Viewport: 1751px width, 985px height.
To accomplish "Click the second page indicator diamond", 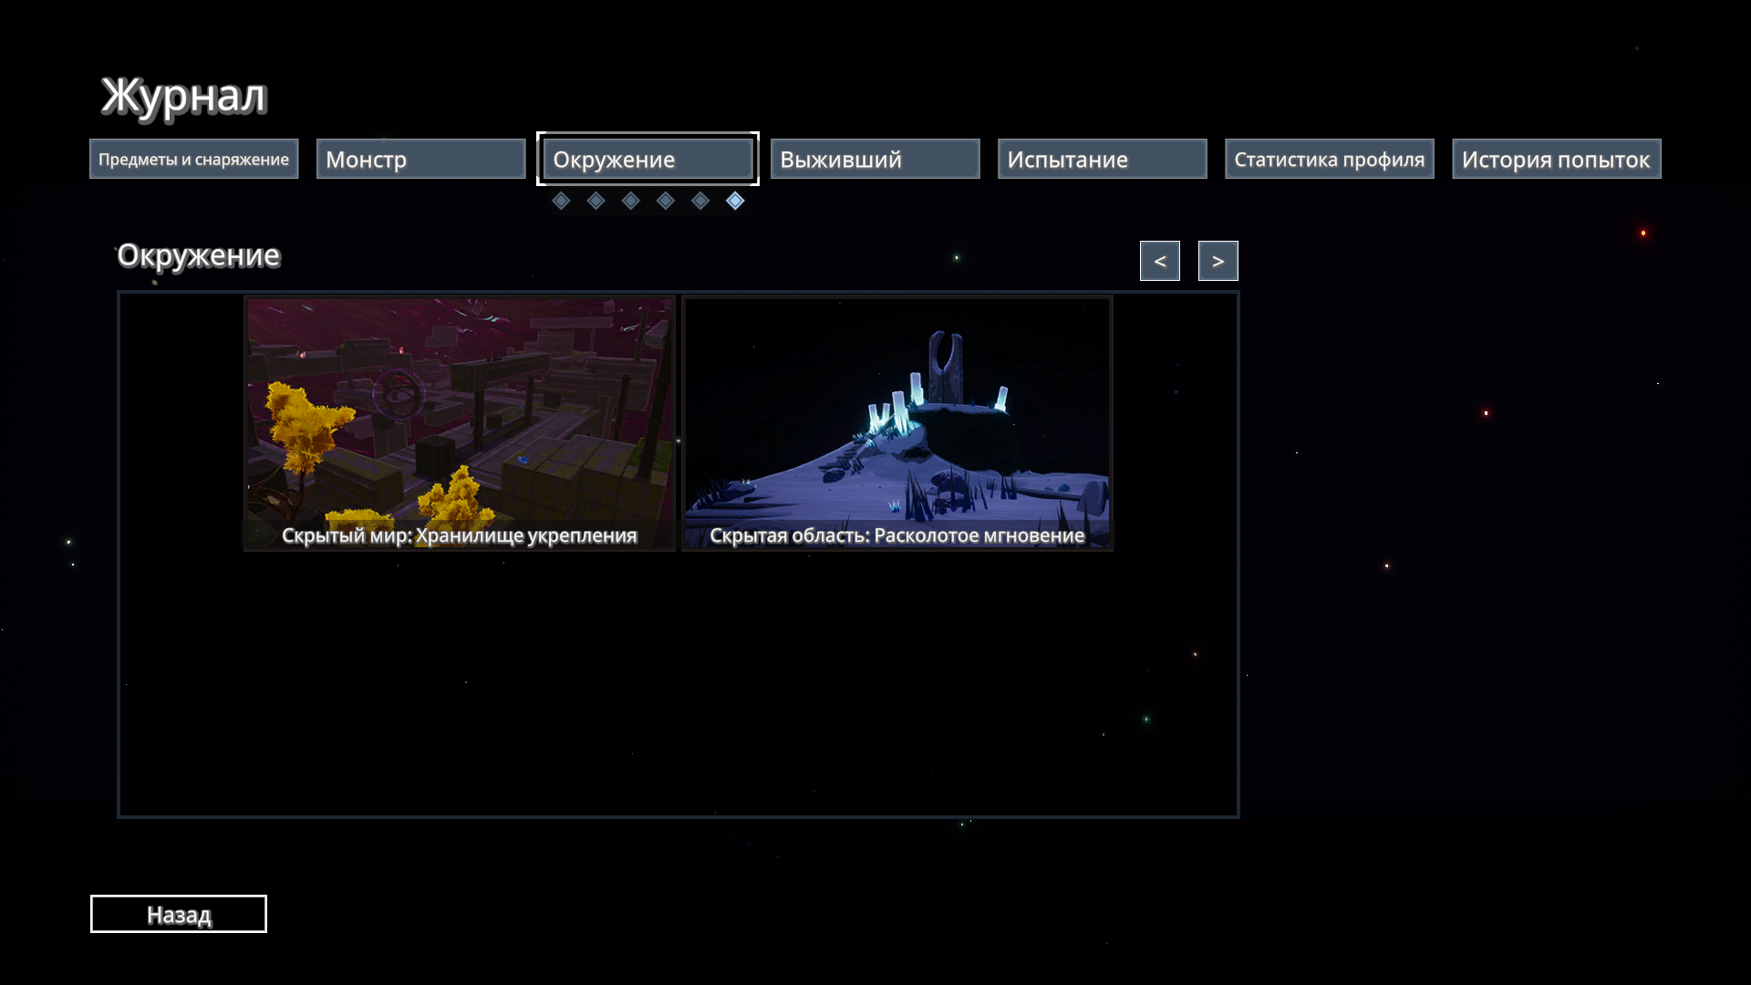I will (x=596, y=201).
